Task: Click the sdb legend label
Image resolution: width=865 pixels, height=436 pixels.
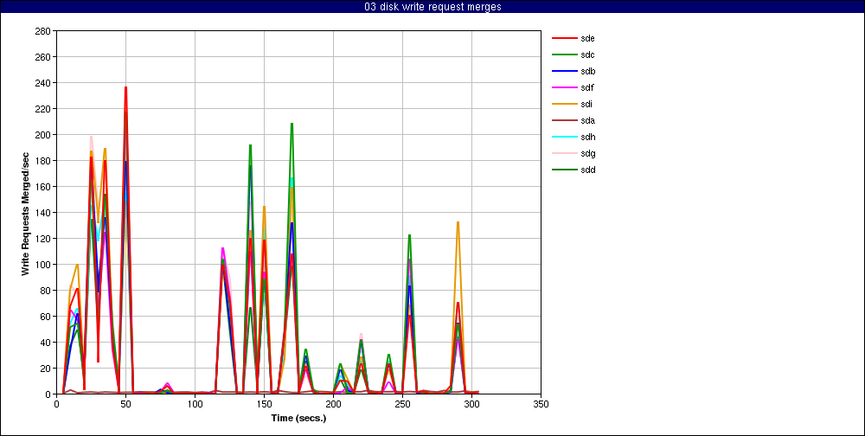Action: (x=587, y=71)
